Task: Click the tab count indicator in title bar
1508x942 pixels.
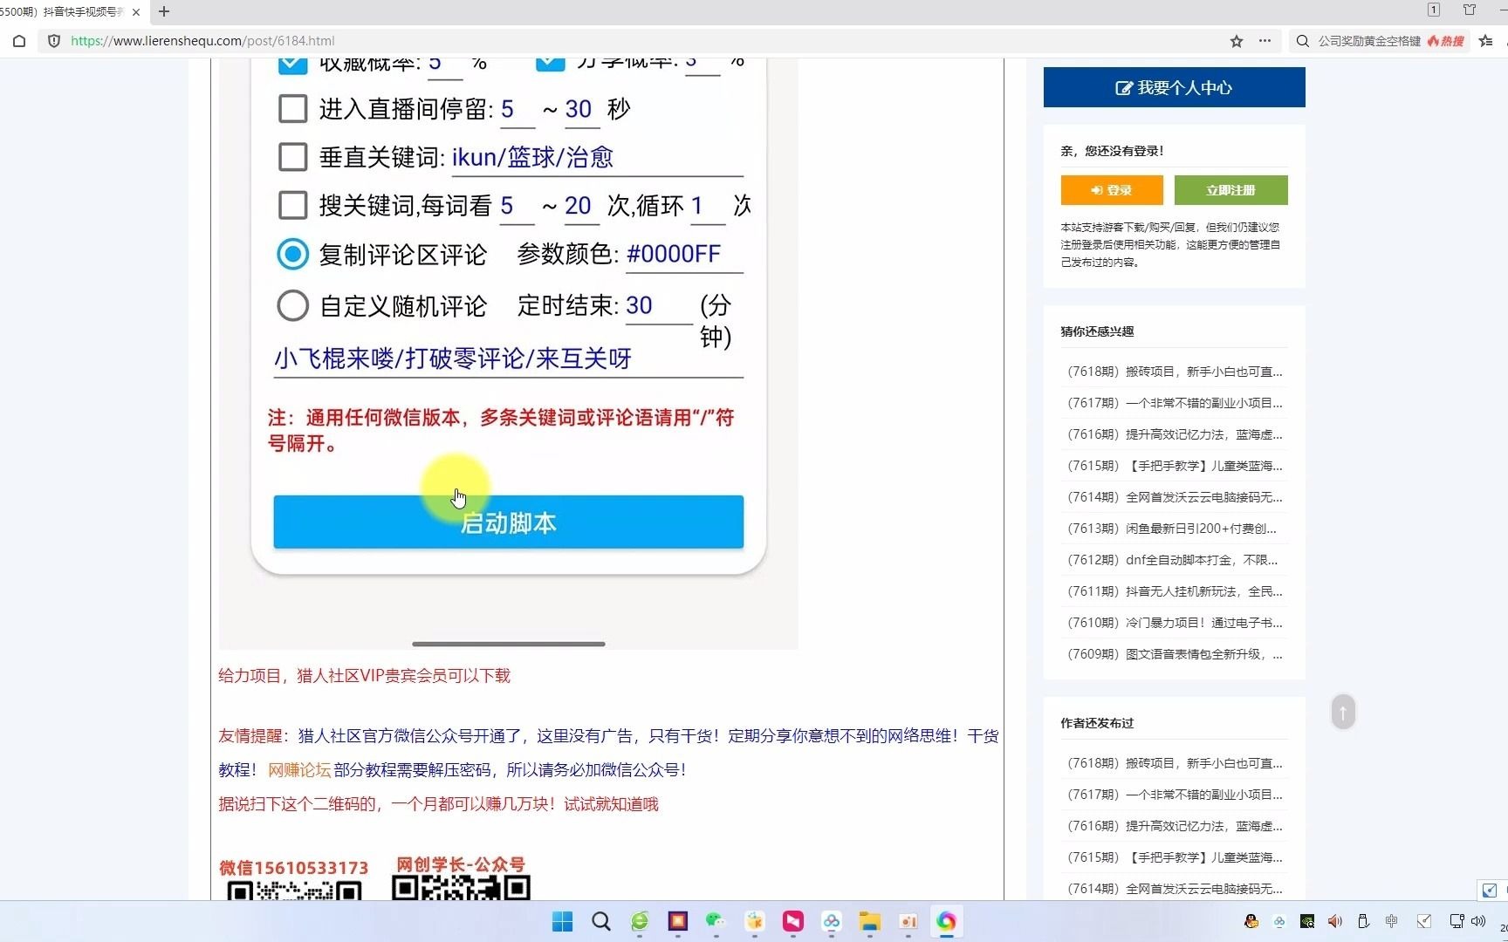Action: pyautogui.click(x=1433, y=10)
